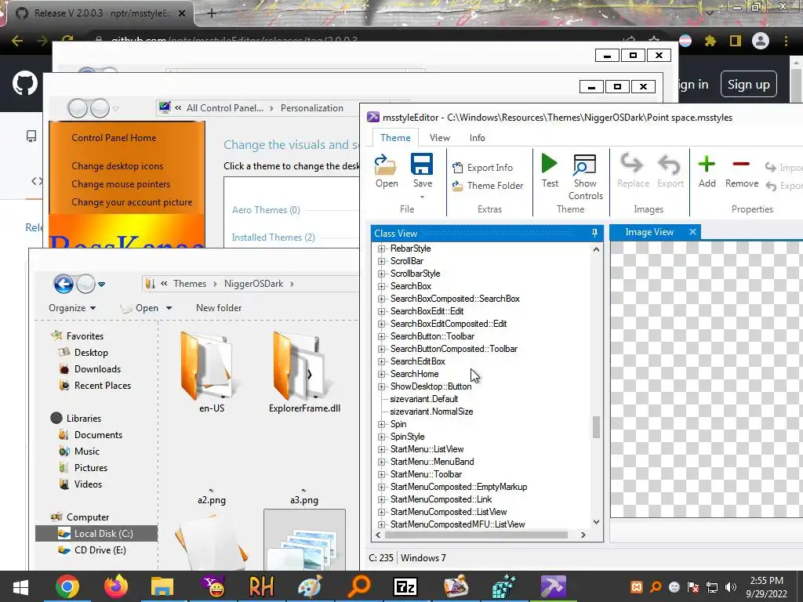This screenshot has height=602, width=803.
Task: Switch to the View ribbon tab
Action: pyautogui.click(x=439, y=138)
